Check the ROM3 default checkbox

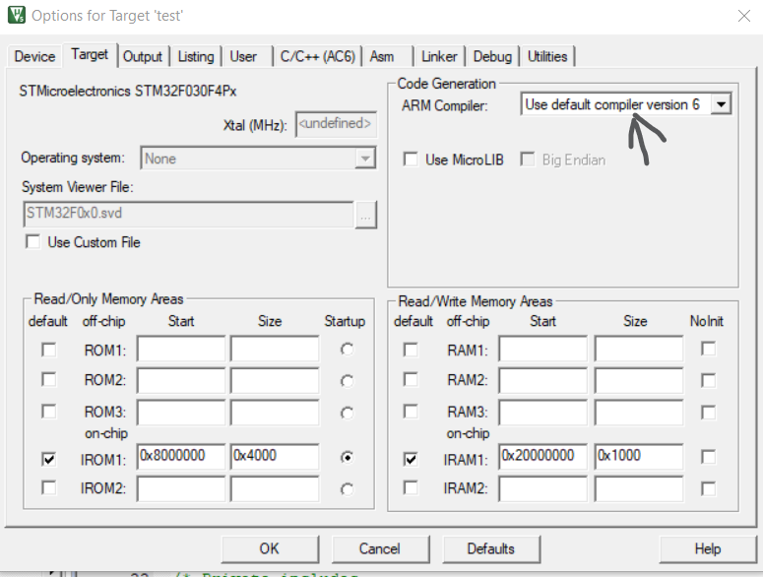48,412
